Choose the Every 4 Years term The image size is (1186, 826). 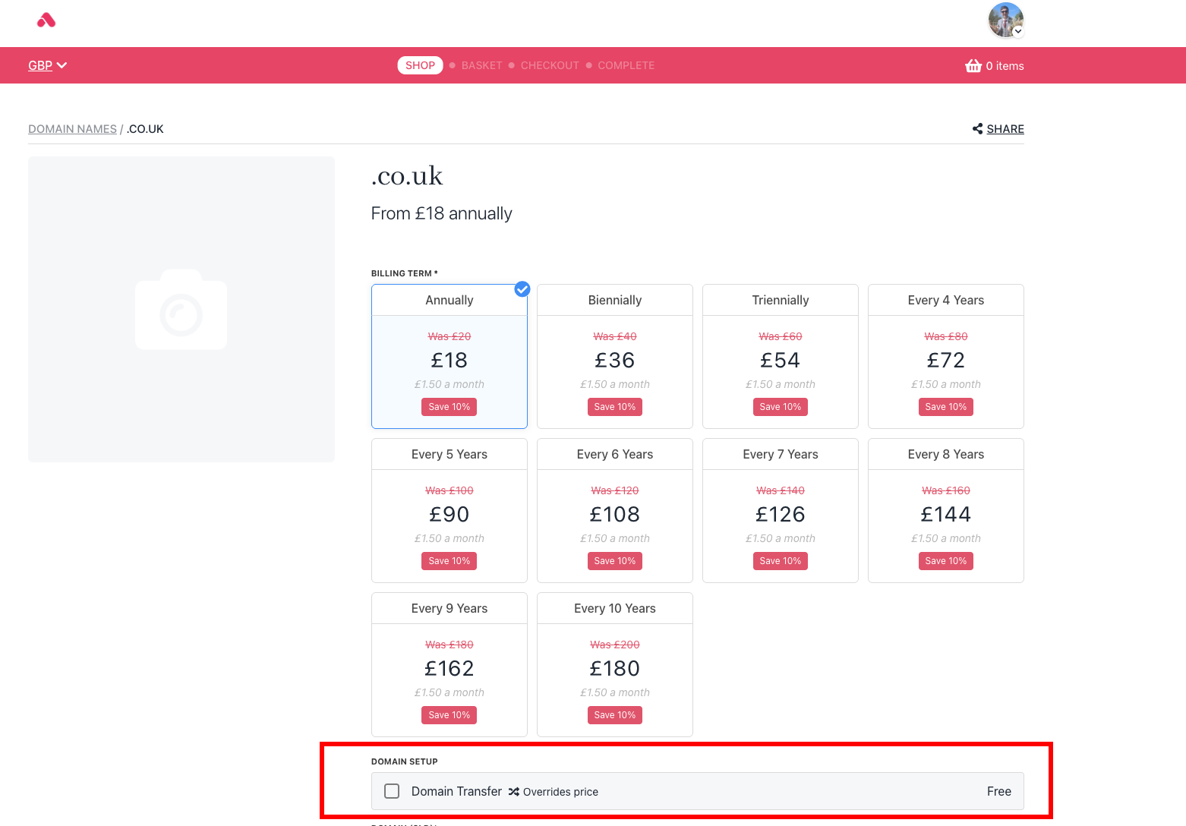pyautogui.click(x=946, y=356)
